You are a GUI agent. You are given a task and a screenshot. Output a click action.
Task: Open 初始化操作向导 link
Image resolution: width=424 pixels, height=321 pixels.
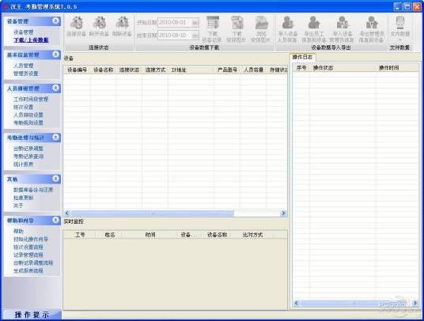click(31, 239)
